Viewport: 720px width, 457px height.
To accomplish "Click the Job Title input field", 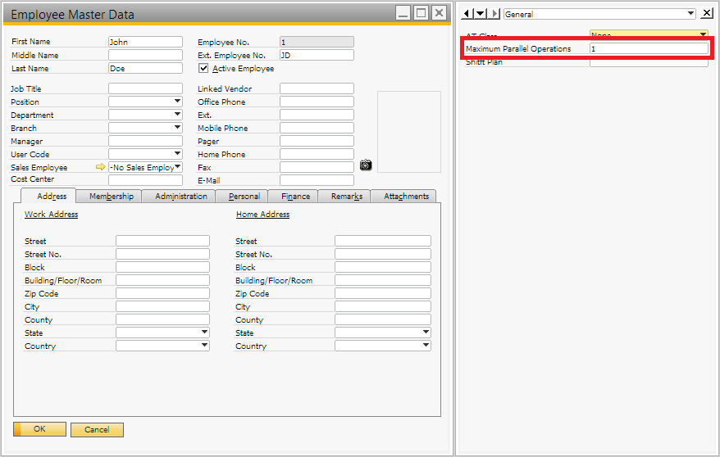I will pyautogui.click(x=145, y=88).
